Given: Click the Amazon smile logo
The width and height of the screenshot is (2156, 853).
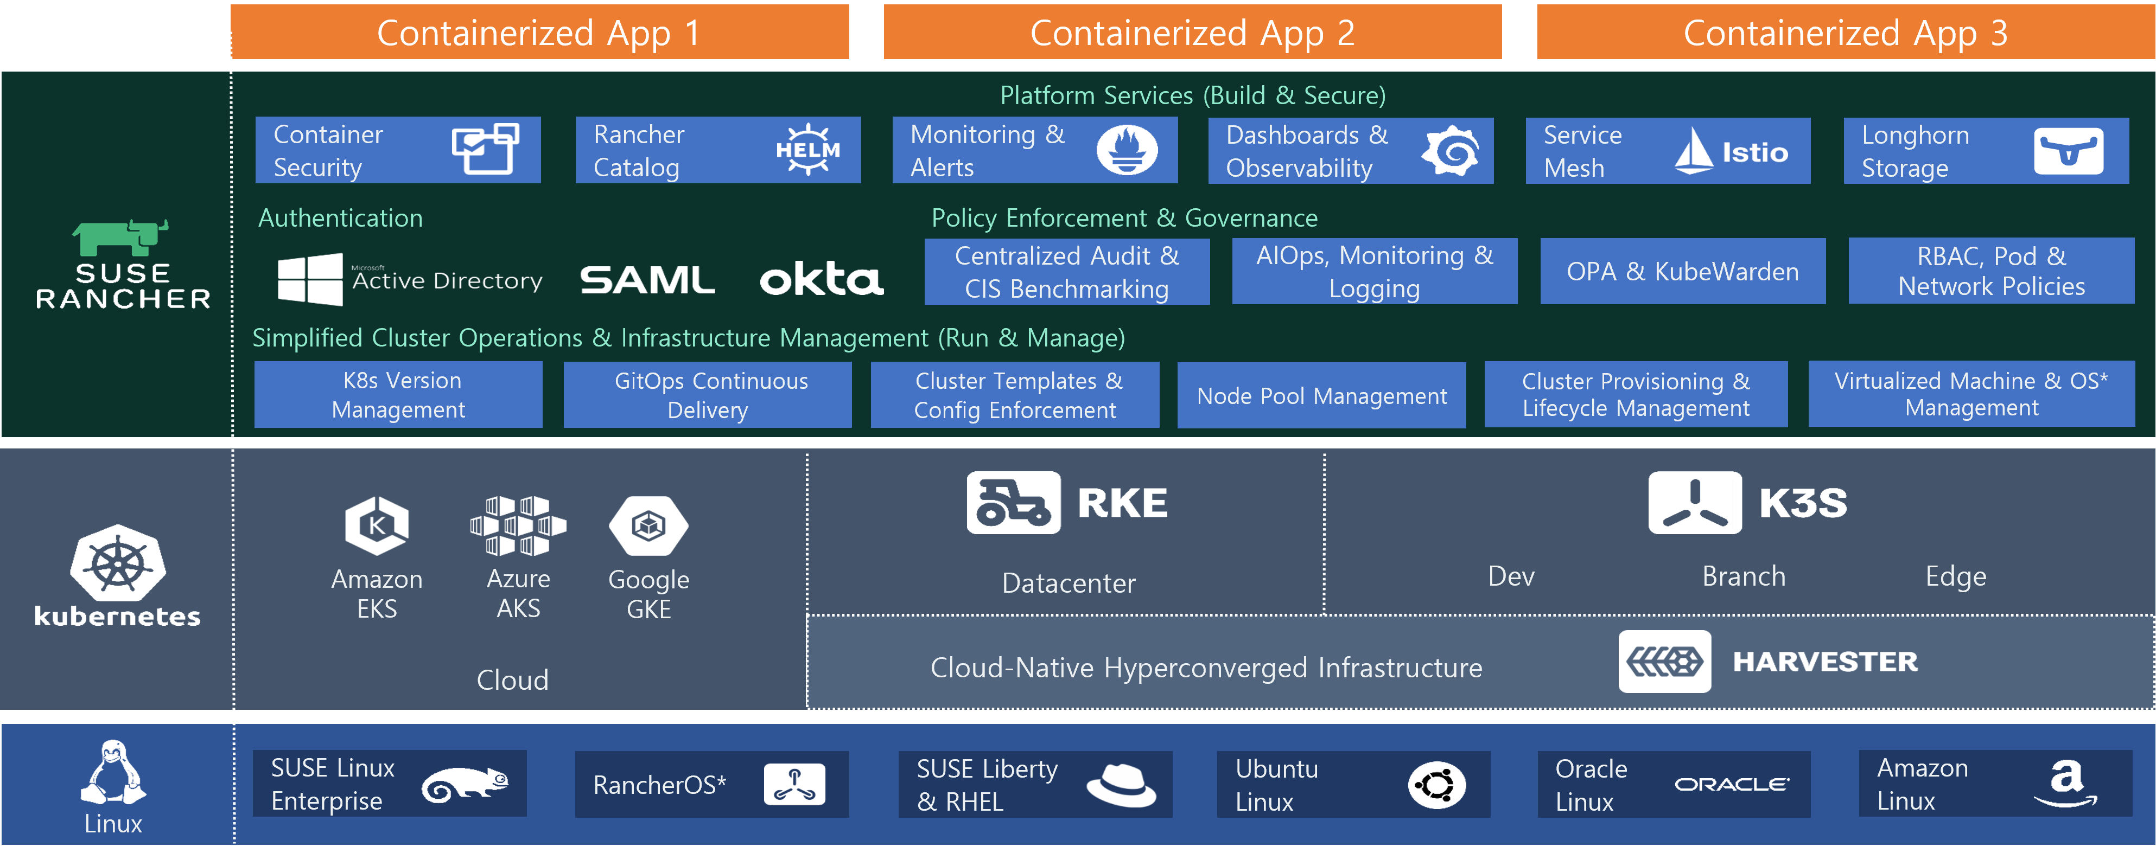Looking at the screenshot, I should [x=2065, y=785].
